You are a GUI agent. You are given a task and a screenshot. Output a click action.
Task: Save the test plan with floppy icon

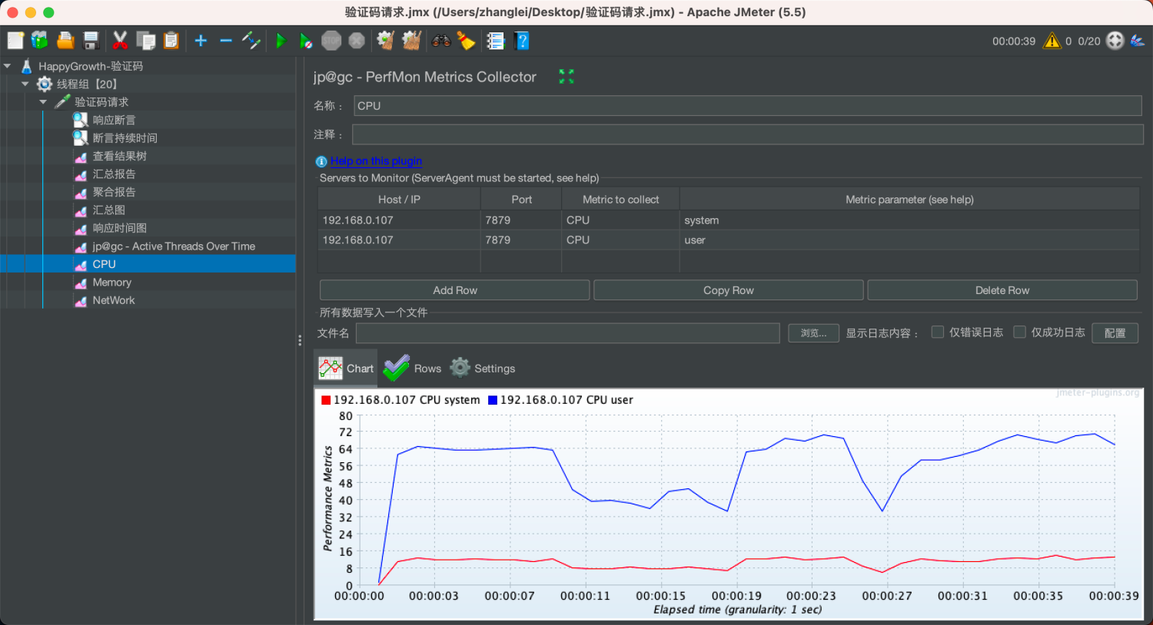tap(91, 41)
